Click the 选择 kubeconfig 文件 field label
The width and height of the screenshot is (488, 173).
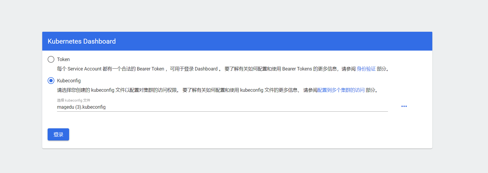coord(73,100)
